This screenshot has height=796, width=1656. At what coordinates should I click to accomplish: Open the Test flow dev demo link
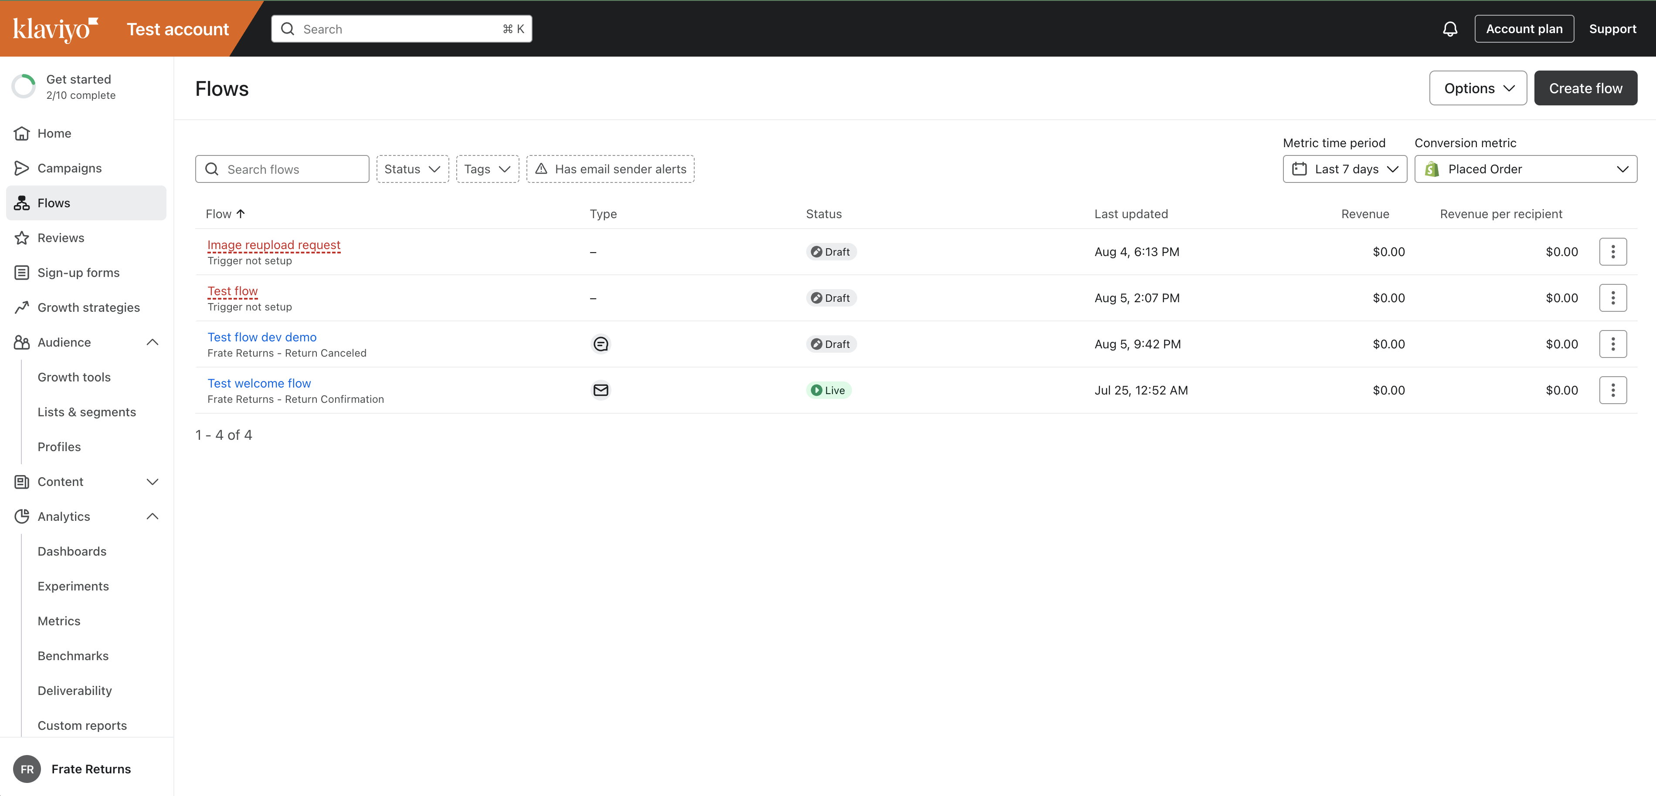(261, 337)
